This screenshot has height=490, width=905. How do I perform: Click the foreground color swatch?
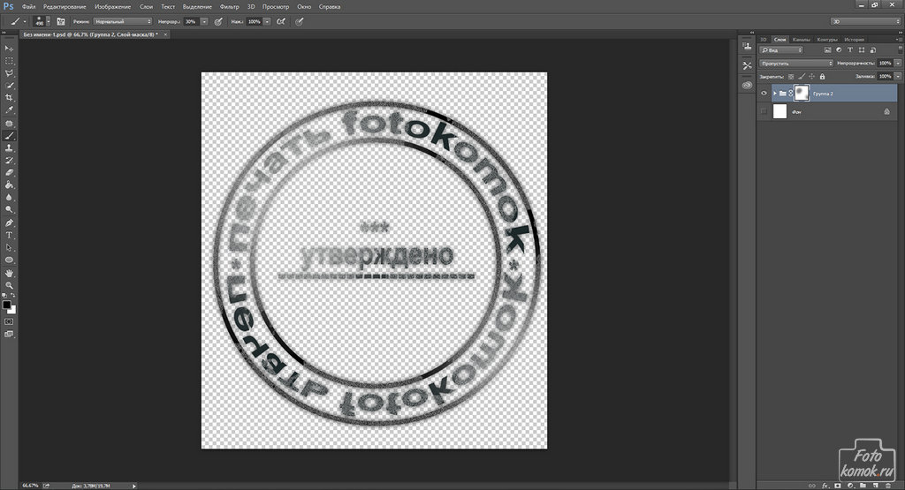click(x=6, y=305)
